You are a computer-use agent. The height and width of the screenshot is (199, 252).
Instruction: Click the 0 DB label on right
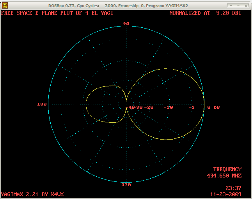[213, 107]
